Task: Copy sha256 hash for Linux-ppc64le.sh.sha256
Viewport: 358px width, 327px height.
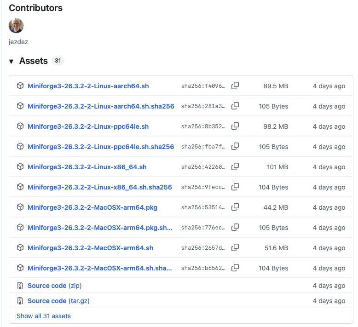Action: tap(235, 147)
